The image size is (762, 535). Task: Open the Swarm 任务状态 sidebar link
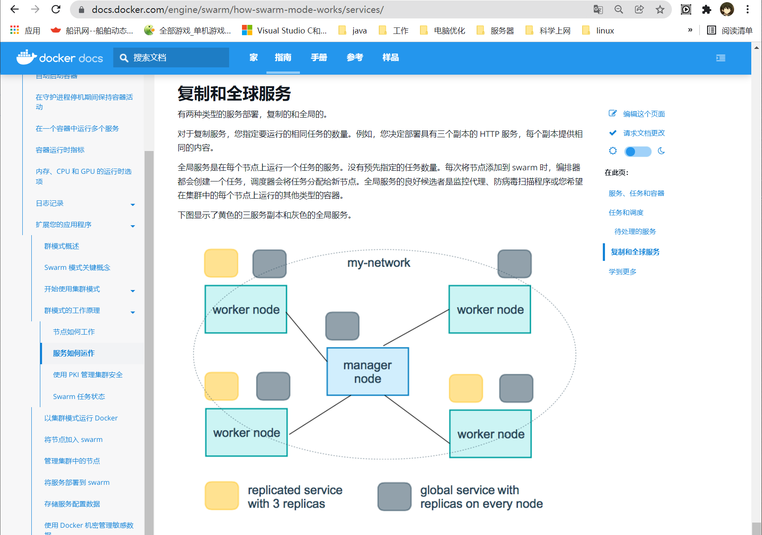coord(79,396)
